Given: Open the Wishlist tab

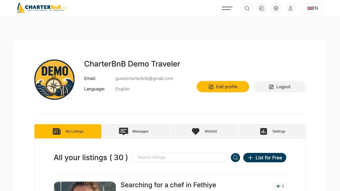Looking at the screenshot, I should (x=204, y=131).
